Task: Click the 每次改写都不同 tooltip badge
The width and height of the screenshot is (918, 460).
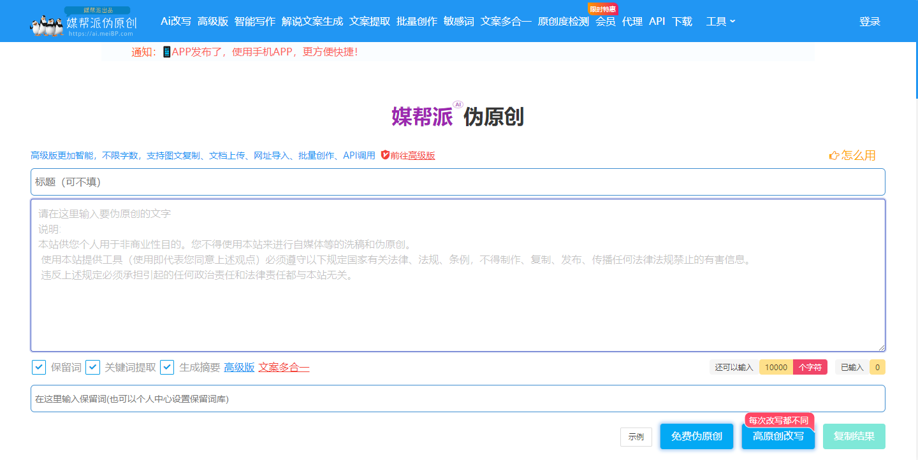Action: point(779,420)
